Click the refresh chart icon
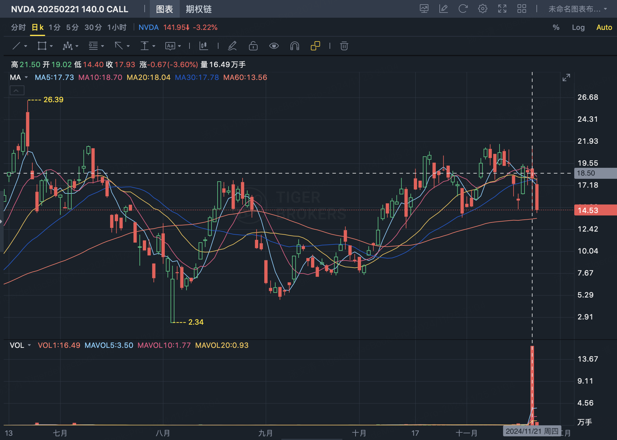Screen dimensions: 617x440 coord(463,9)
